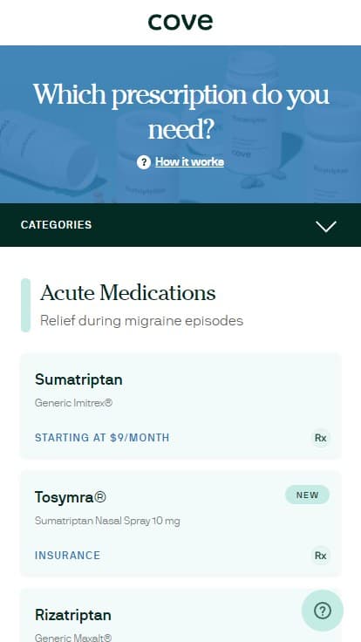361x642 pixels.
Task: Click the question mark icon beside How it works
Action: [x=144, y=162]
